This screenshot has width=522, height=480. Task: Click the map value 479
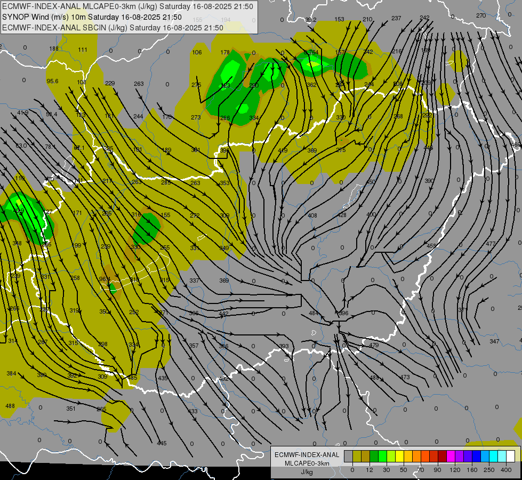tap(374, 345)
